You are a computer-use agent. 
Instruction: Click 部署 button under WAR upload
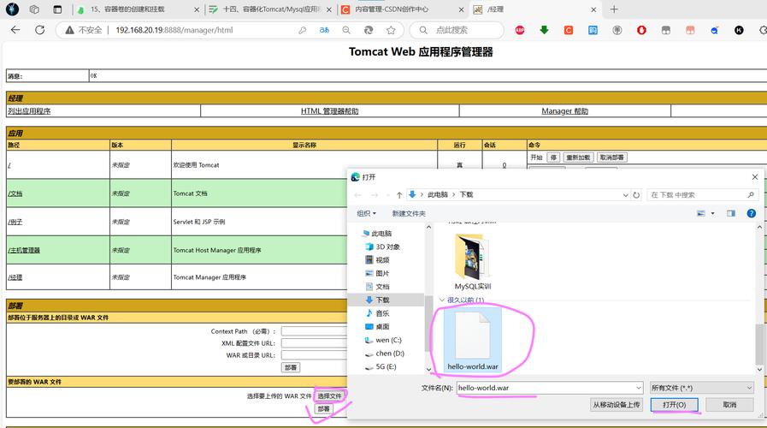(324, 408)
